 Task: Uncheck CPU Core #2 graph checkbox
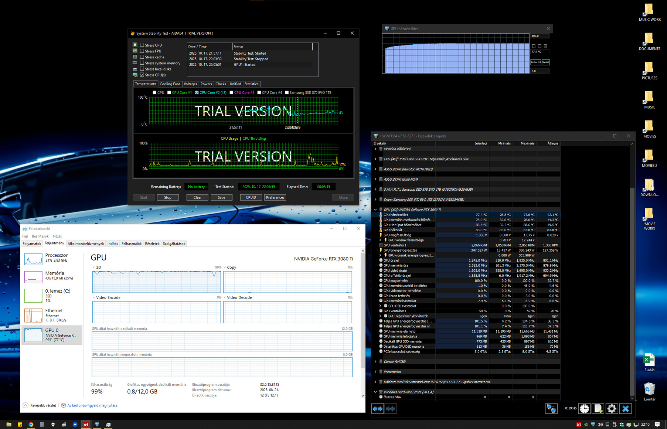197,92
